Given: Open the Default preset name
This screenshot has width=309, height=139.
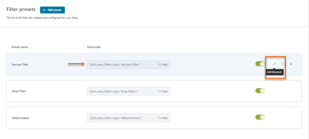Looking at the screenshot, I should (20, 118).
